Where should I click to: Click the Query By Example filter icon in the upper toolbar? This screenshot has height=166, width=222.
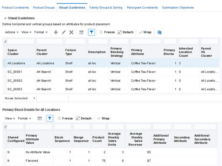click(92, 32)
